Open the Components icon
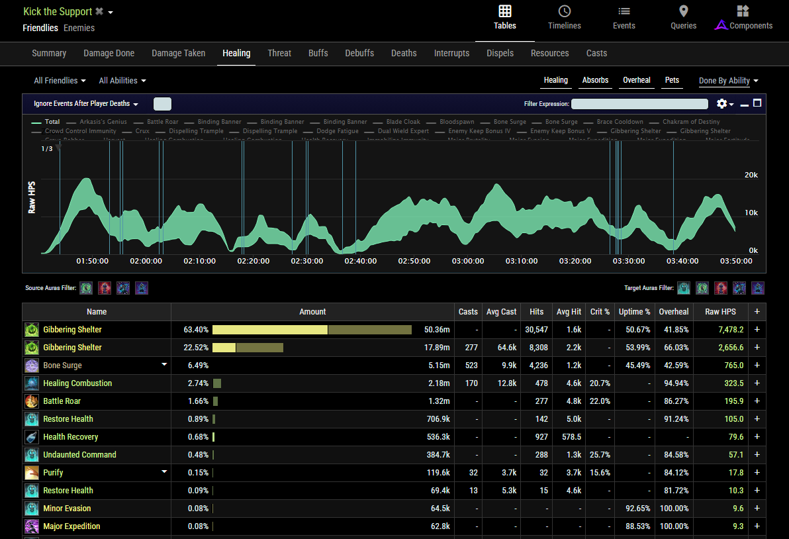Image resolution: width=789 pixels, height=539 pixels. pyautogui.click(x=743, y=11)
